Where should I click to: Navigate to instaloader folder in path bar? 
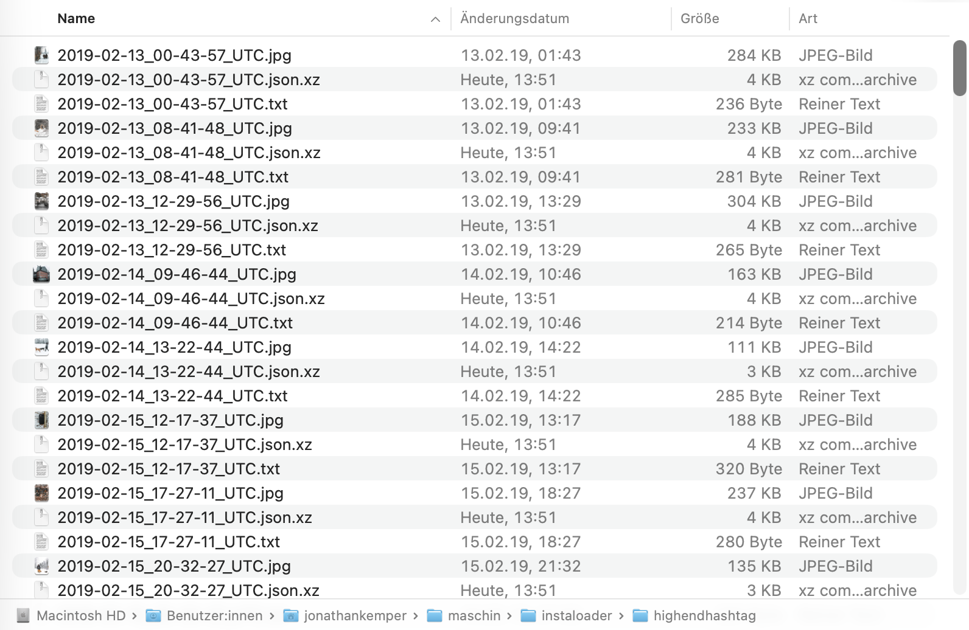pos(576,616)
